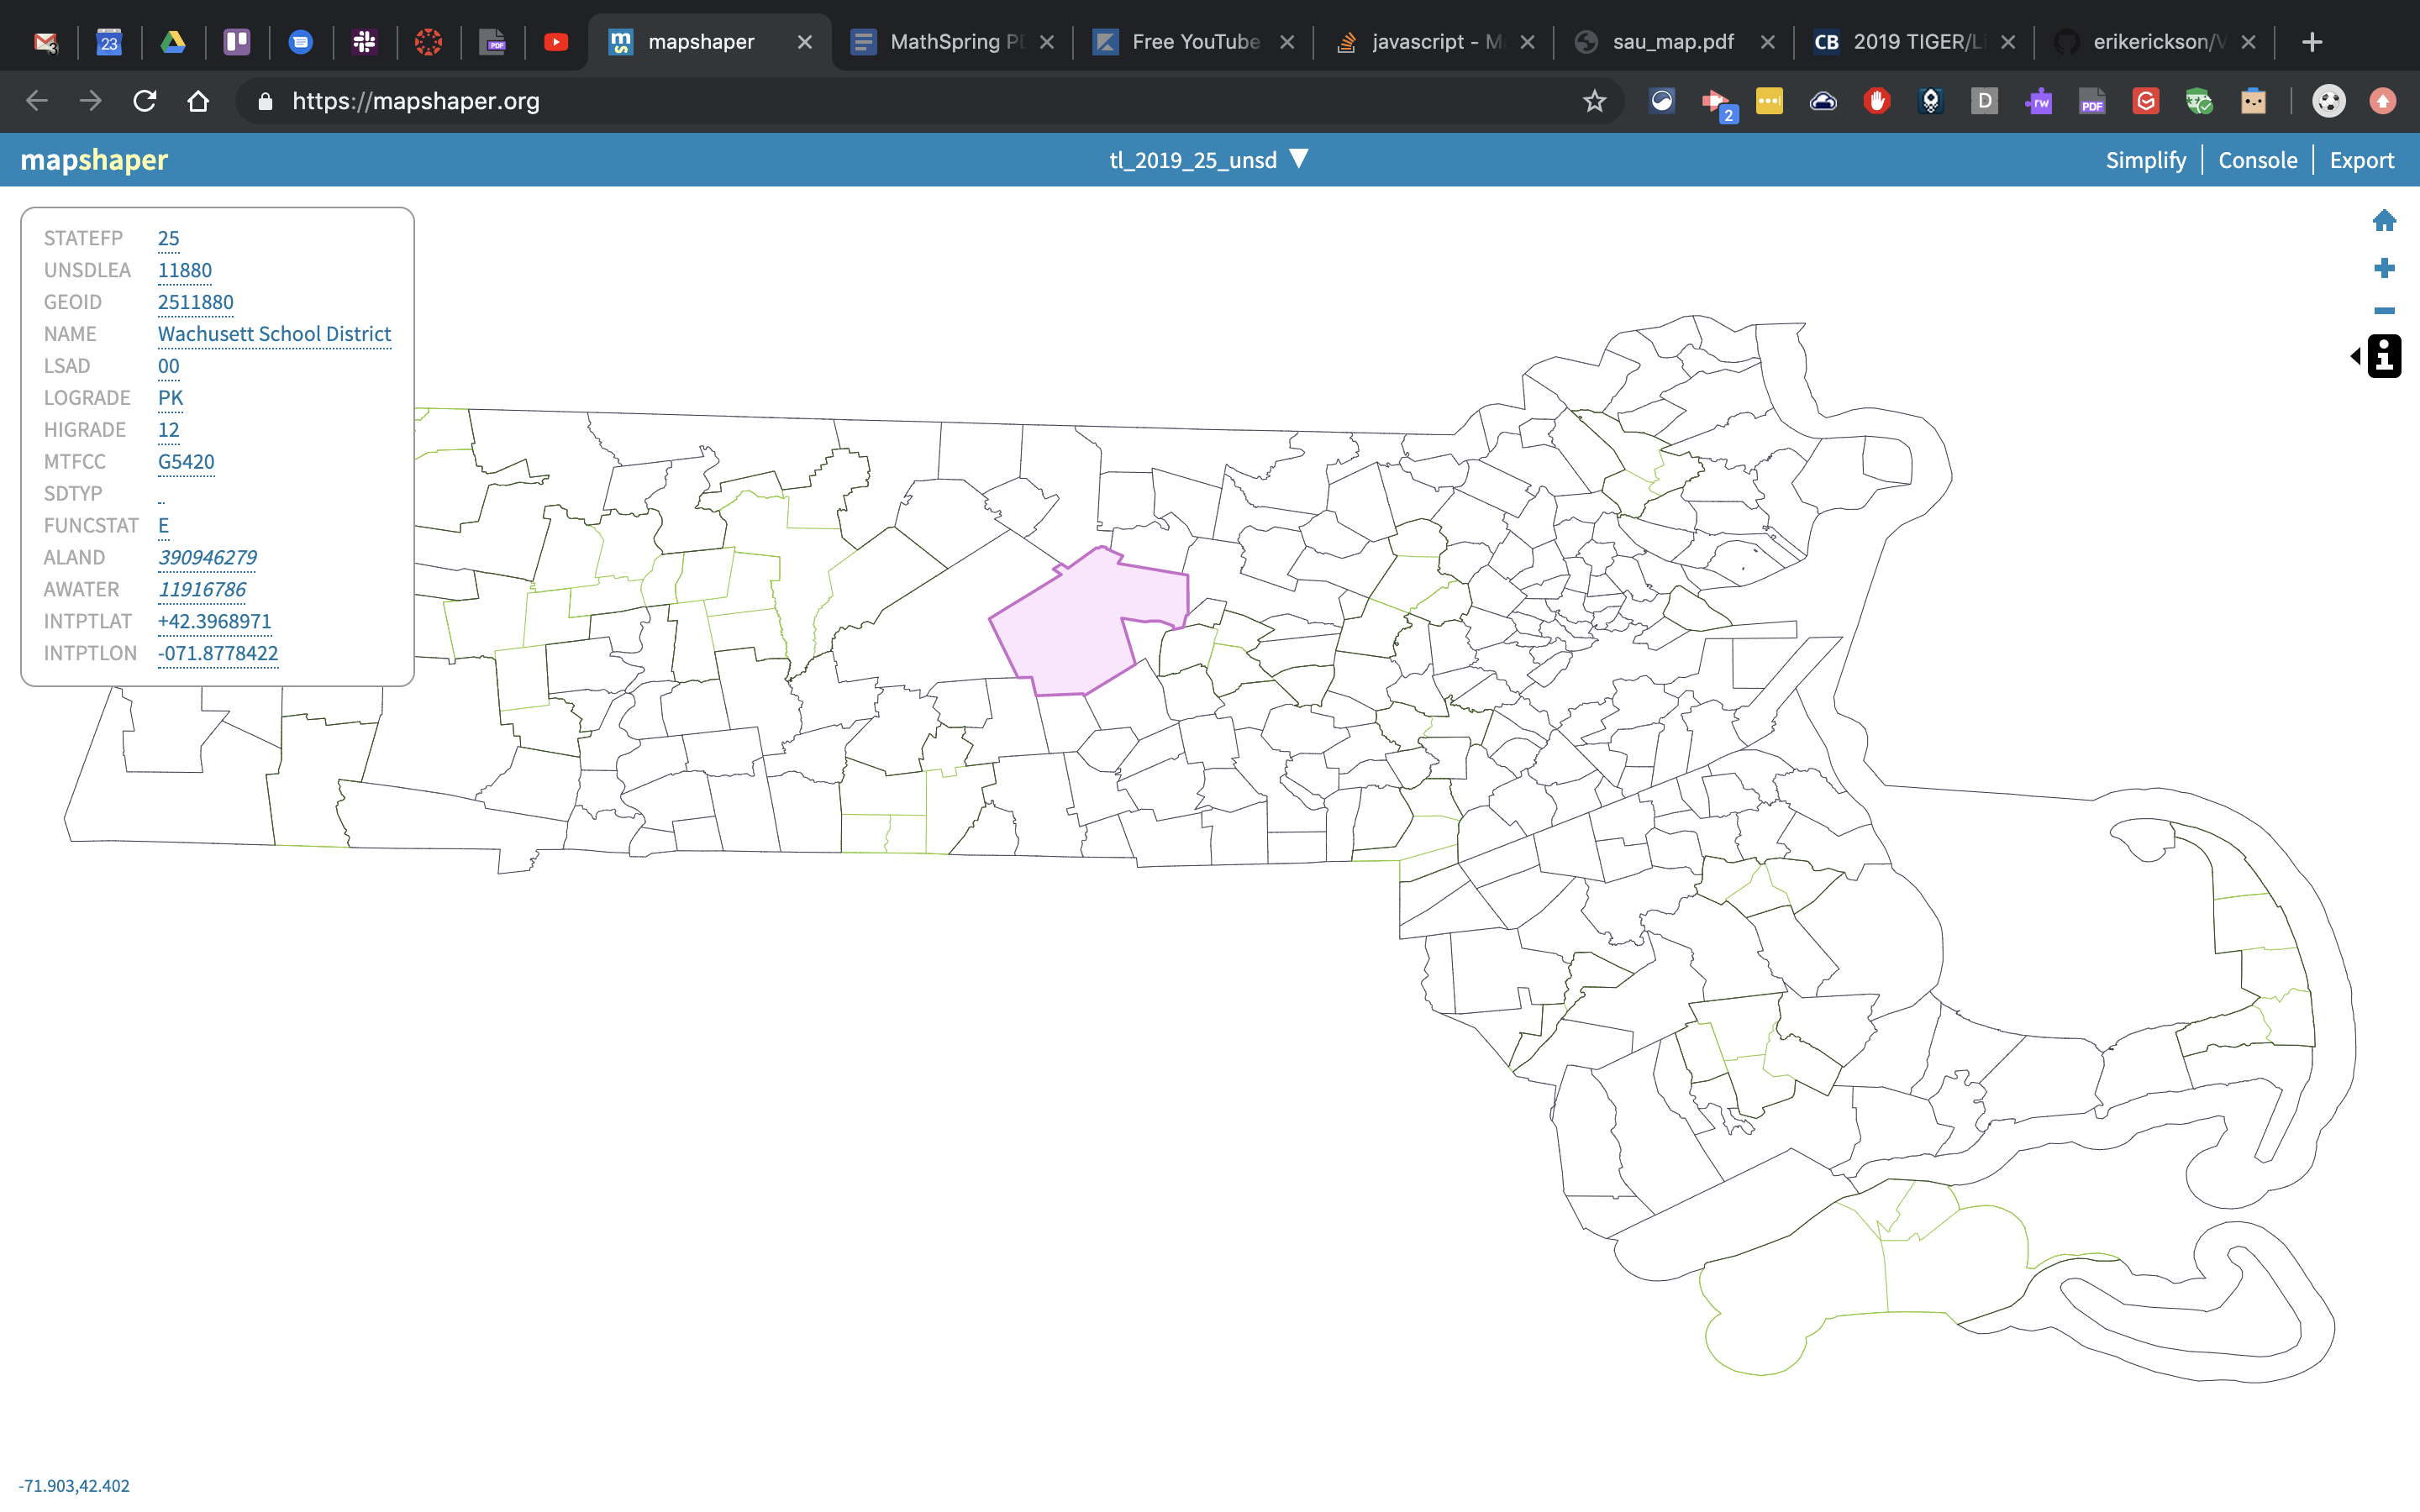Go back with the browser back arrow
The image size is (2420, 1512).
tap(37, 101)
